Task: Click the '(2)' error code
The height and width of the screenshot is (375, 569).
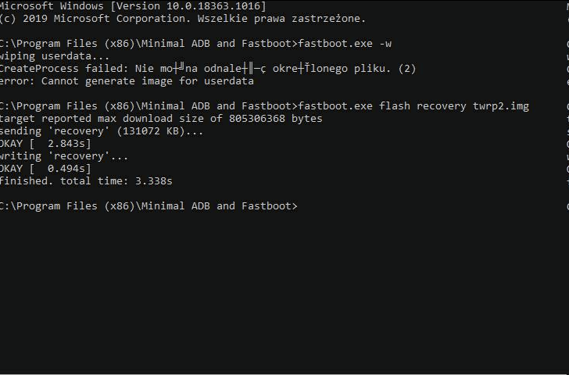Action: pos(406,69)
